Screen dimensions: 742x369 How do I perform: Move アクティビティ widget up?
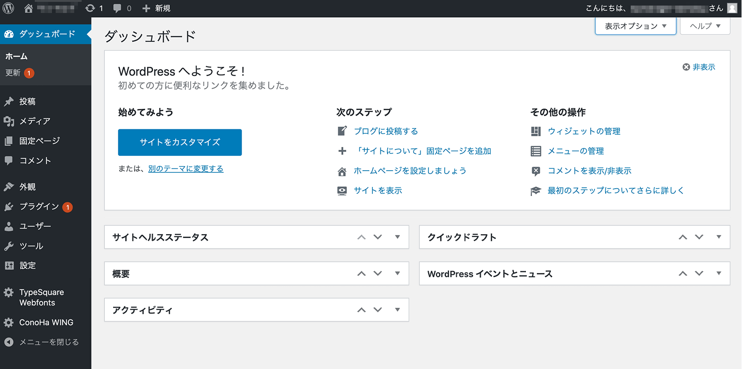[362, 310]
